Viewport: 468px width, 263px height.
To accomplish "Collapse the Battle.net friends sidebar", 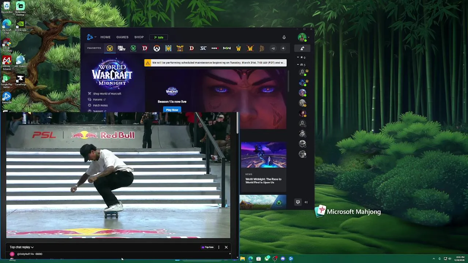I will pos(306,202).
